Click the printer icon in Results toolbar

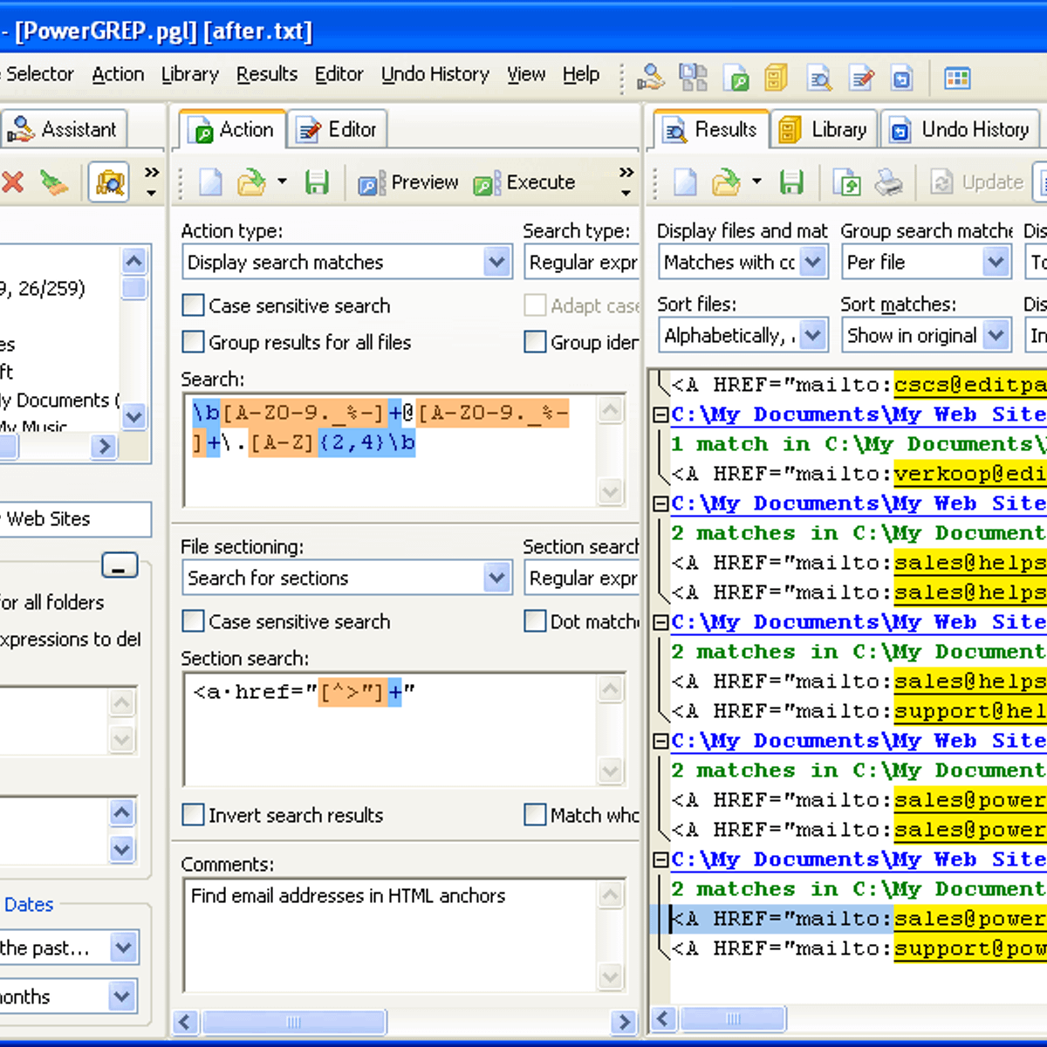[888, 182]
